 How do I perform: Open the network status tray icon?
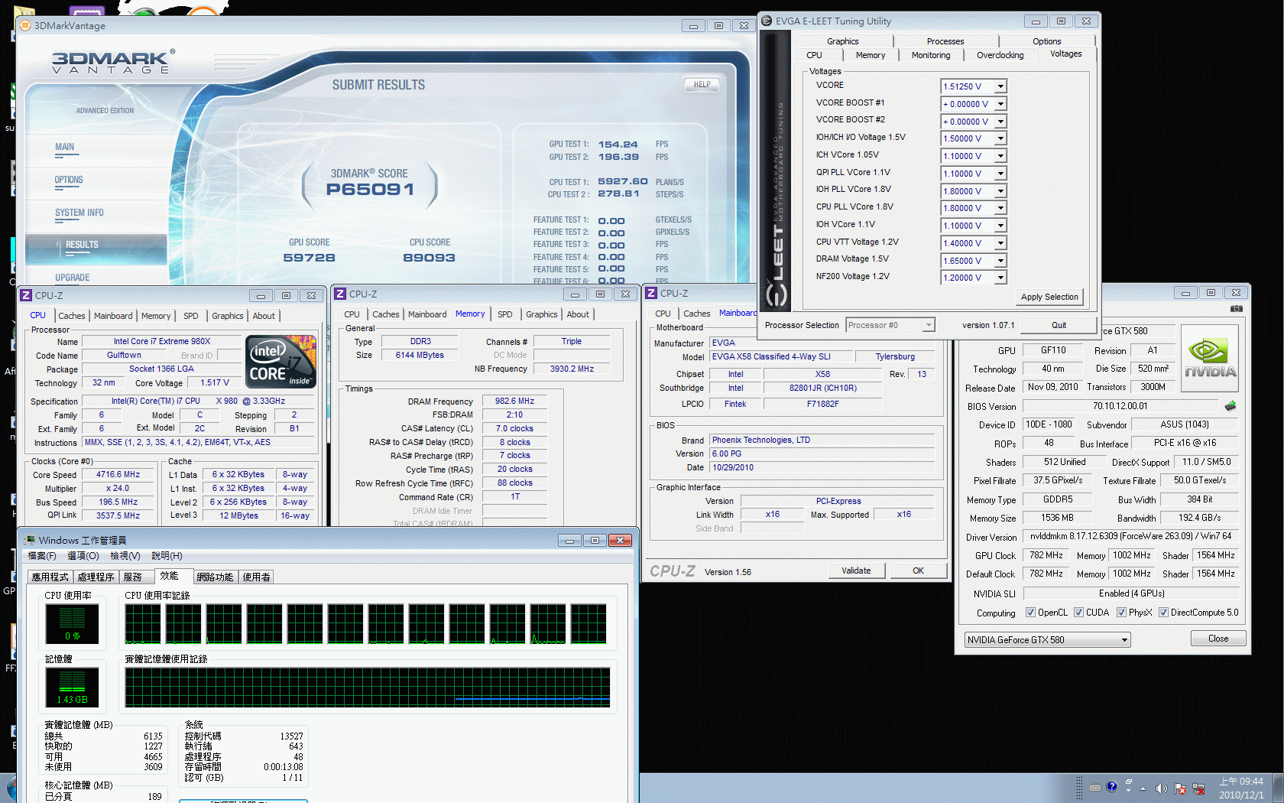[x=1198, y=788]
